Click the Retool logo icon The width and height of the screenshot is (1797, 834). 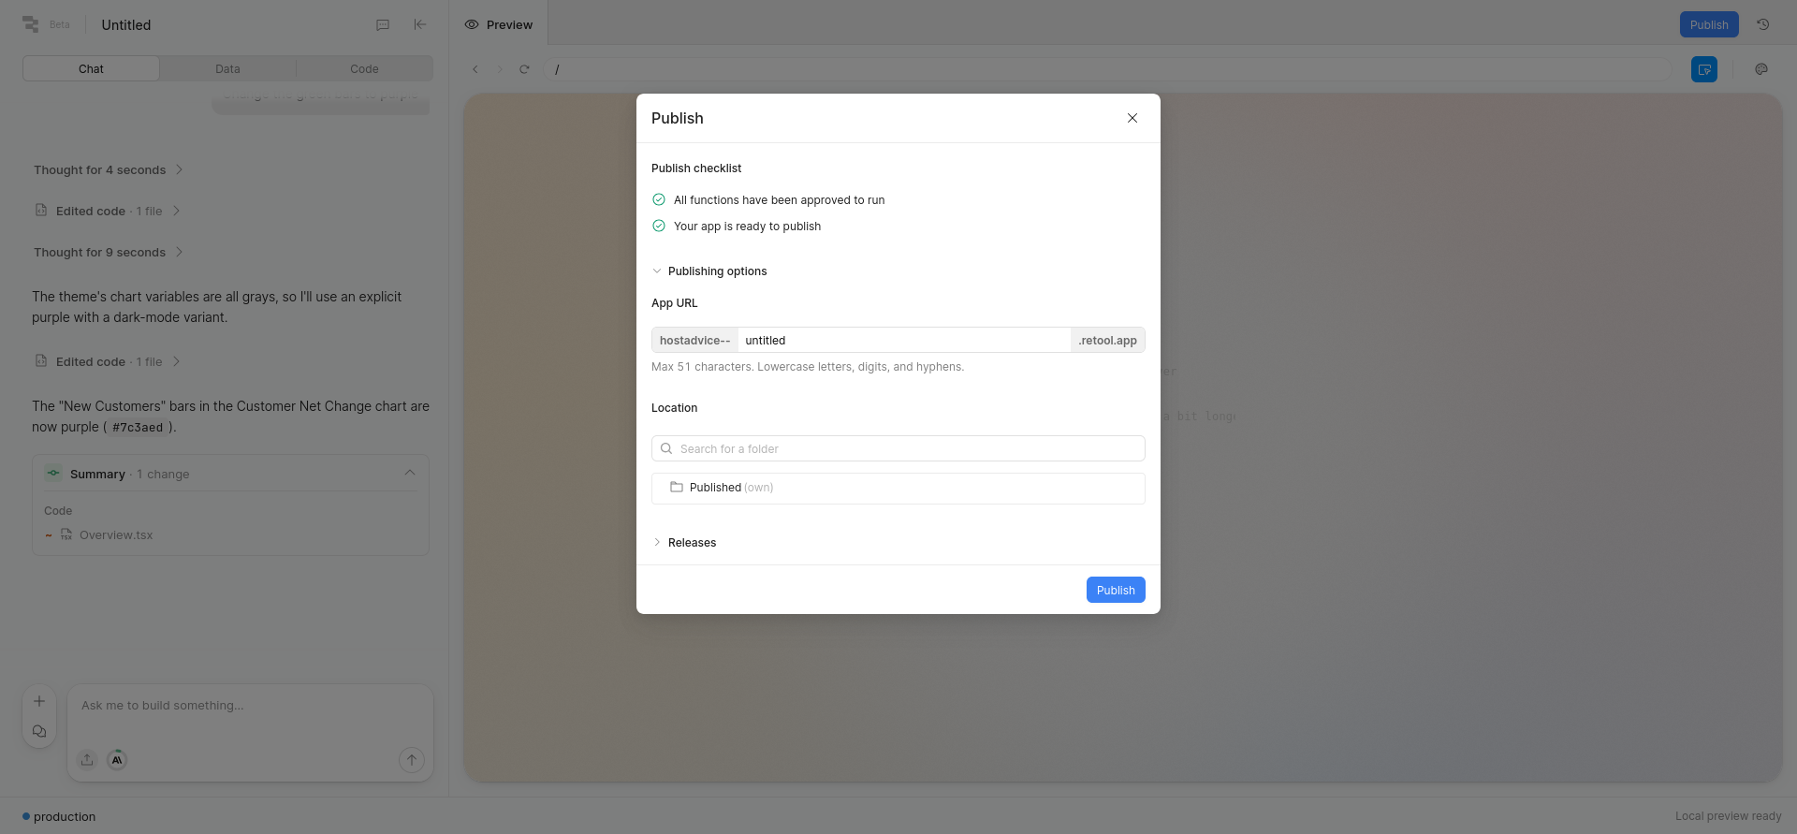click(31, 24)
